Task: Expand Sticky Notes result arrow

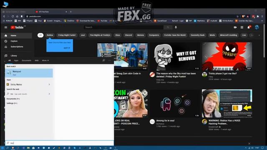Action: 49,84
